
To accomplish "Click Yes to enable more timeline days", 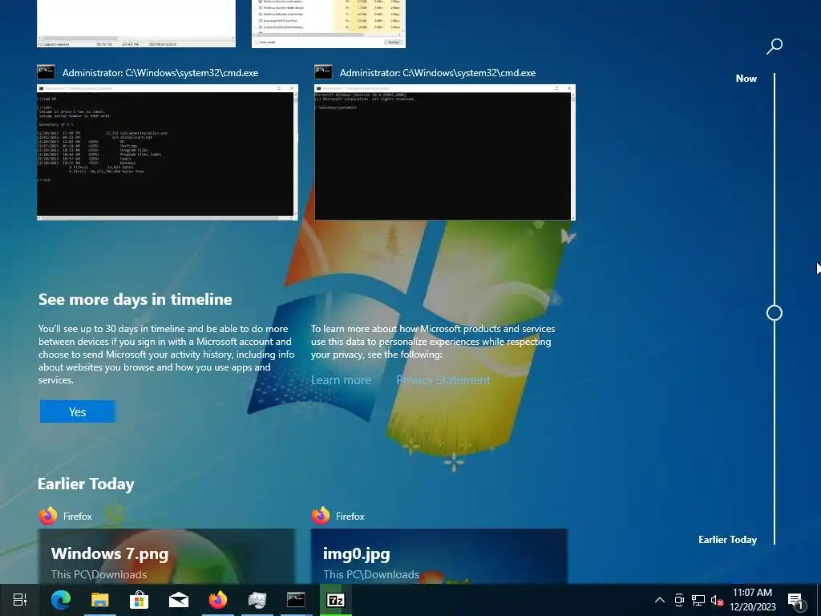I will point(78,411).
